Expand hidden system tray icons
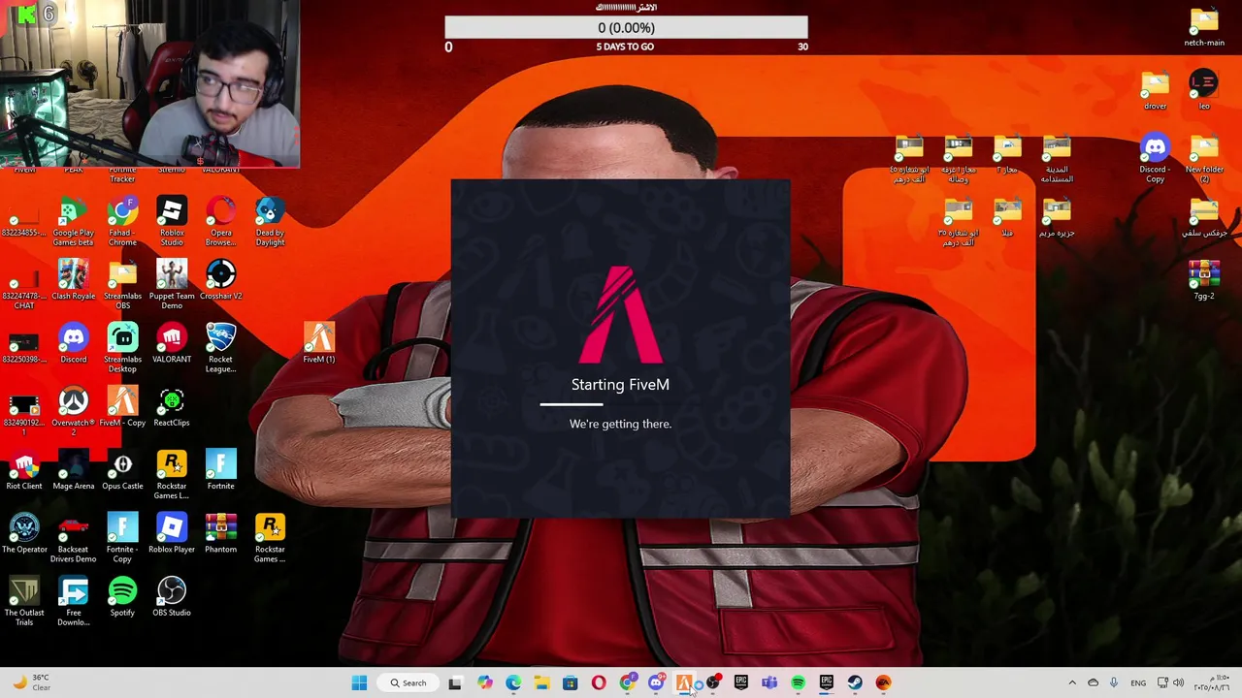This screenshot has height=698, width=1242. pos(1072,682)
